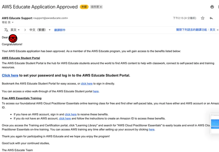Open the 中文（繁體）target language dropdown
219x152 pixels.
click(40, 30)
